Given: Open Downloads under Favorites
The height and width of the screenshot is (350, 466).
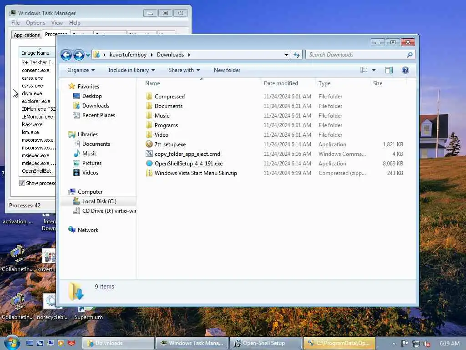Looking at the screenshot, I should point(96,106).
